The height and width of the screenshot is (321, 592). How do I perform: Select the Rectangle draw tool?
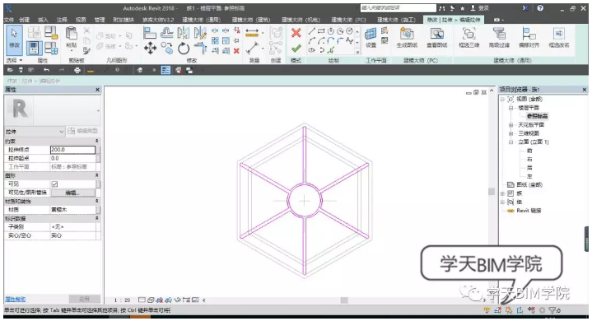point(321,31)
